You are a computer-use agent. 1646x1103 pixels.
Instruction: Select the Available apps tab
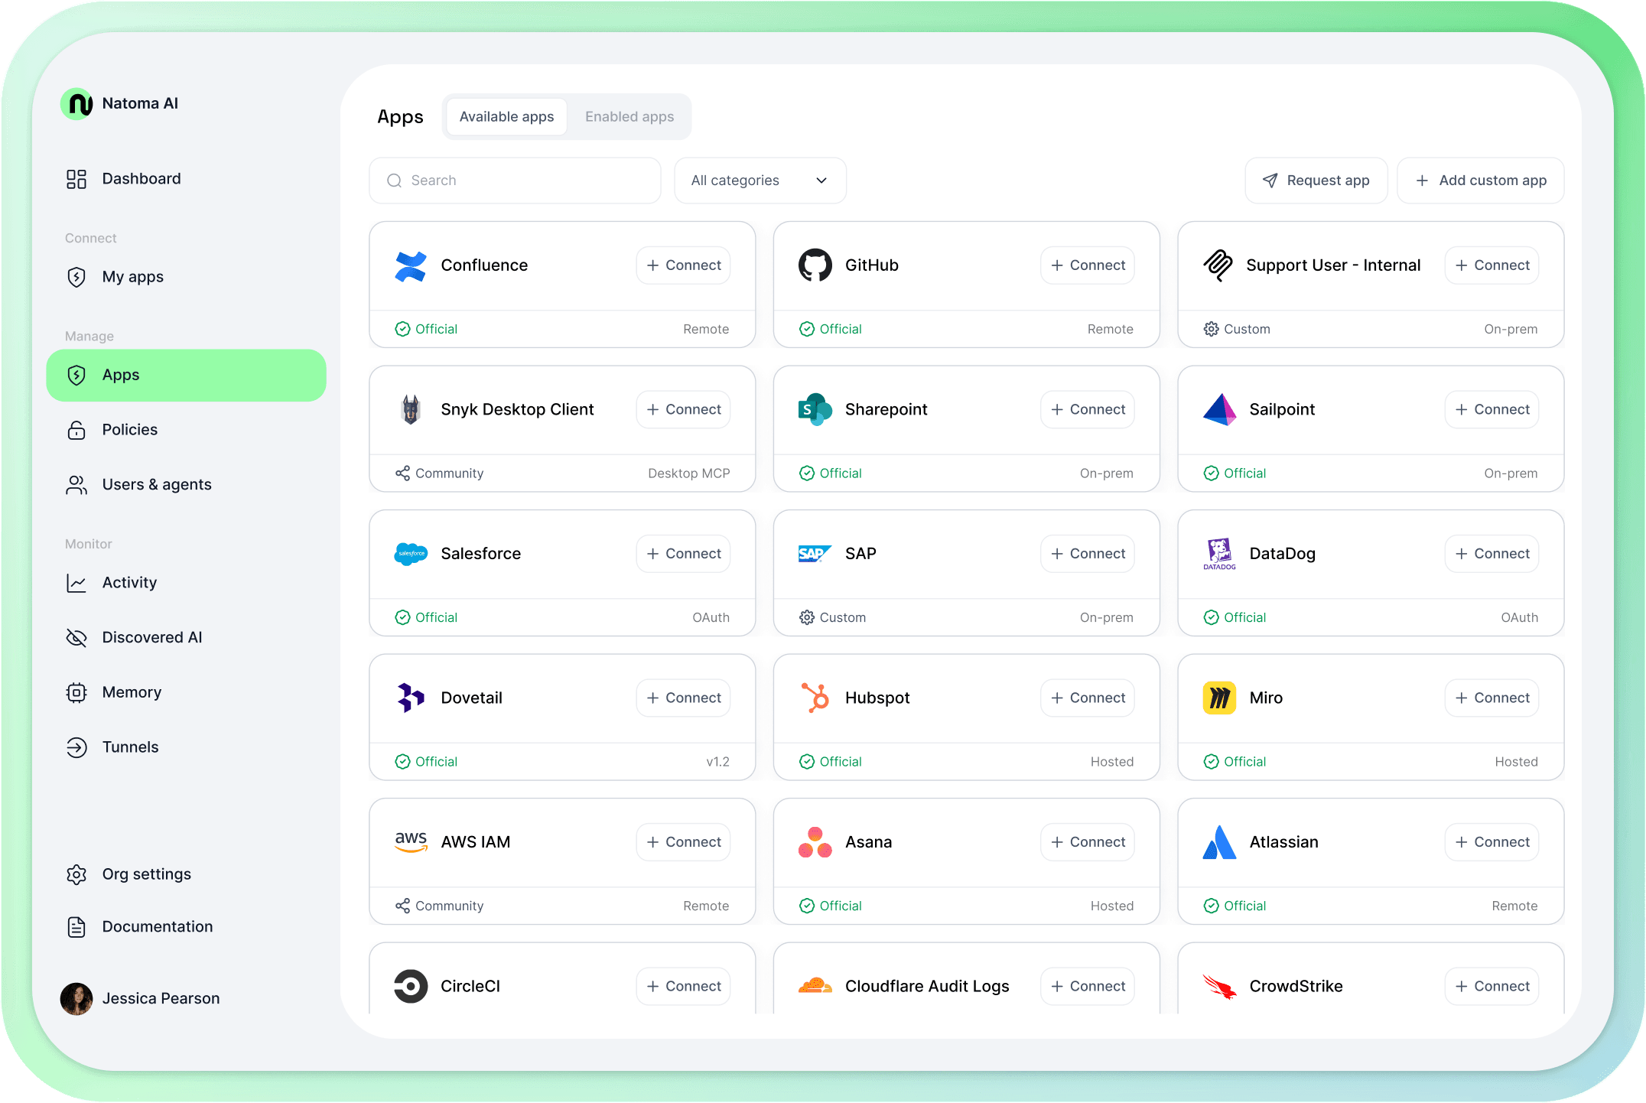coord(506,116)
